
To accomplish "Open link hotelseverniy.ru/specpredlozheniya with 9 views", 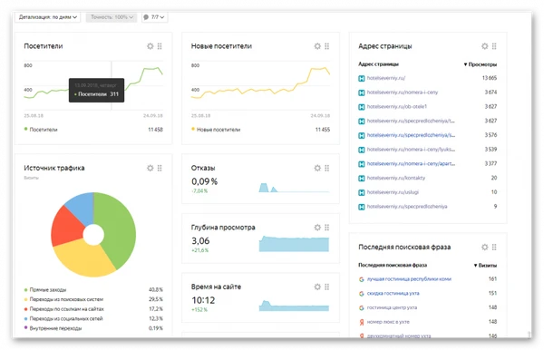I will tap(407, 207).
